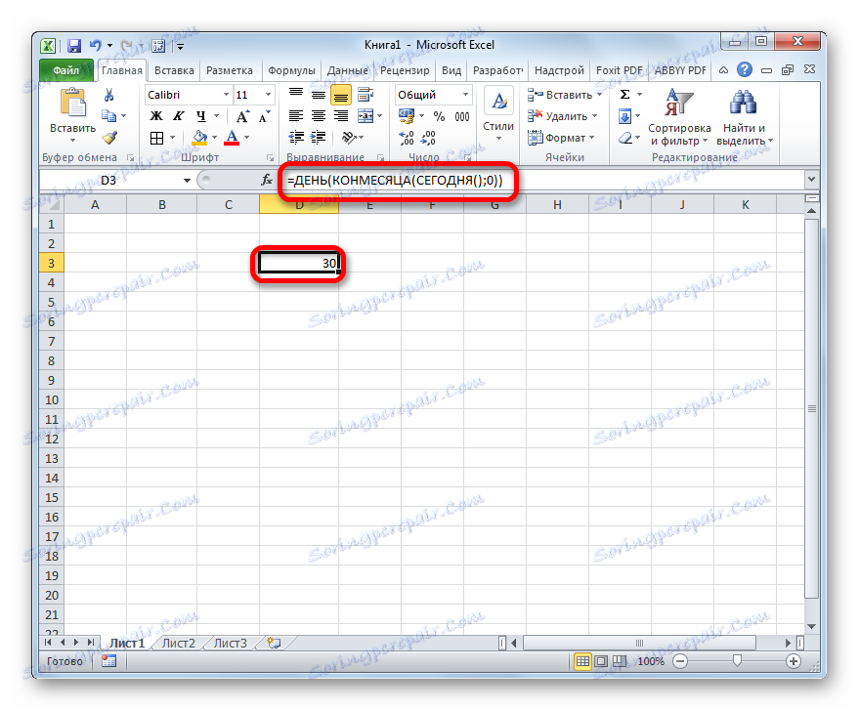
Task: Switch to the Лист2 sheet tab
Action: pos(179,643)
